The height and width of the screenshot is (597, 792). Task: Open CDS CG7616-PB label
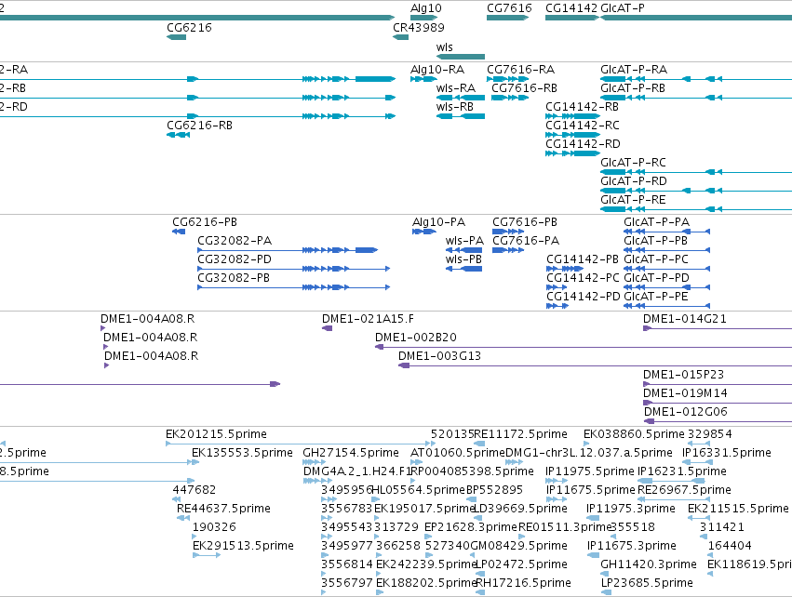(x=525, y=222)
